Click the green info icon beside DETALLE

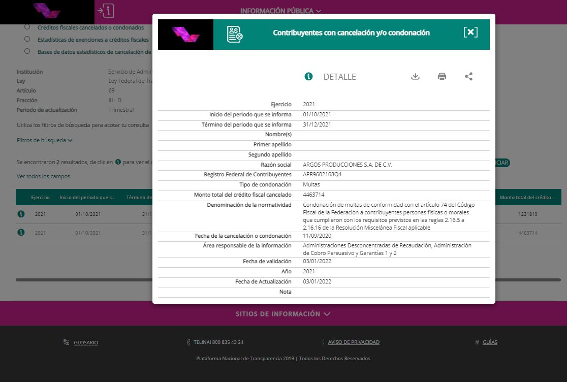(308, 76)
